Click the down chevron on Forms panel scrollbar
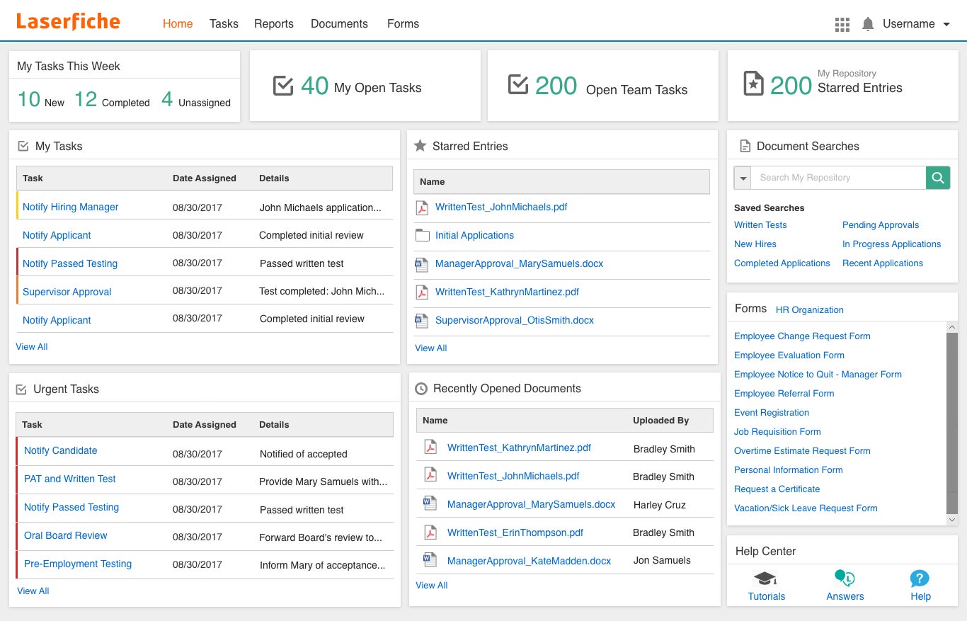 (952, 519)
